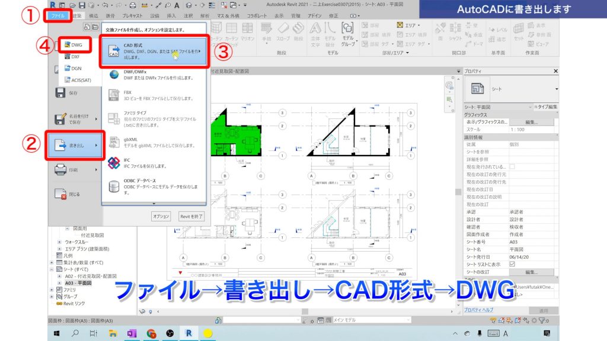Click the シート発行日 date field showing 06/14/20
The image size is (607, 341).
pos(520,256)
